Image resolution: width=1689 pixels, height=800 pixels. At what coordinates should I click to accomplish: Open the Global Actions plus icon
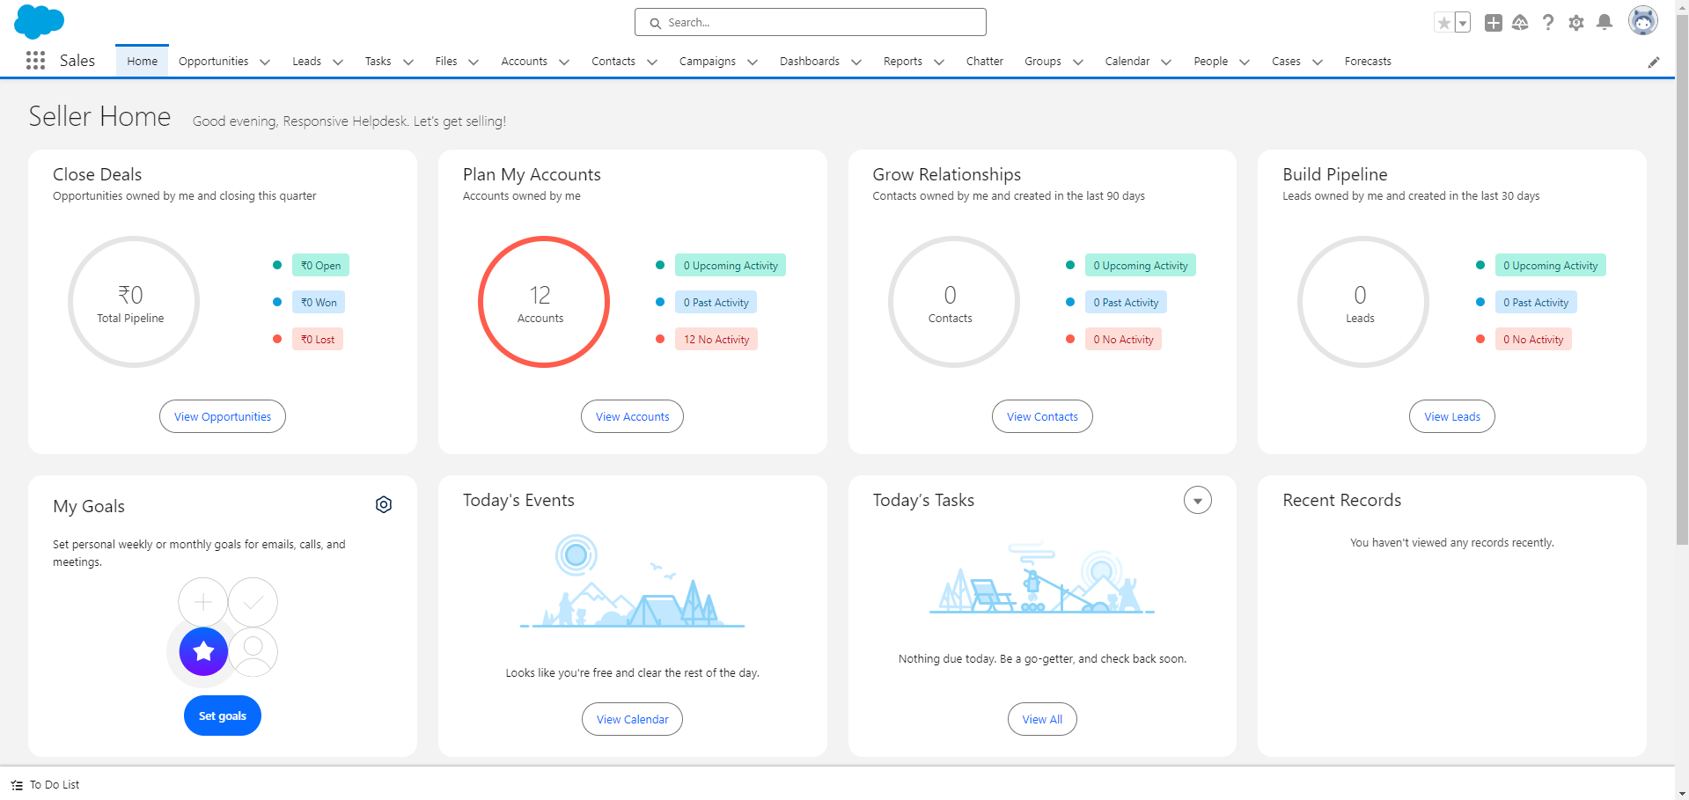(x=1493, y=23)
